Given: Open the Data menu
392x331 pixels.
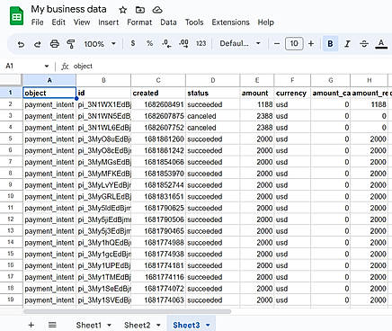Looking at the screenshot, I should [168, 22].
